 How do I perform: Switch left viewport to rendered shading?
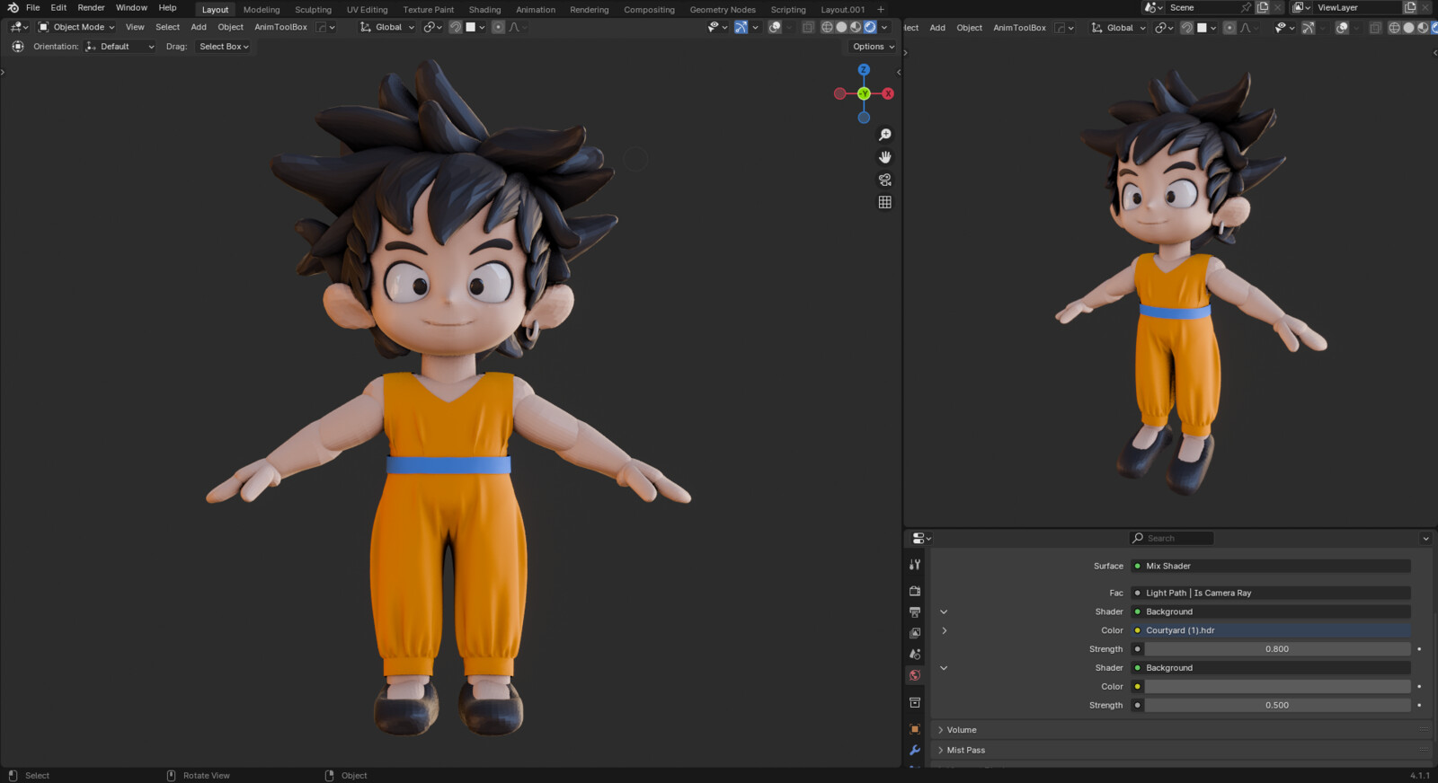pos(870,27)
